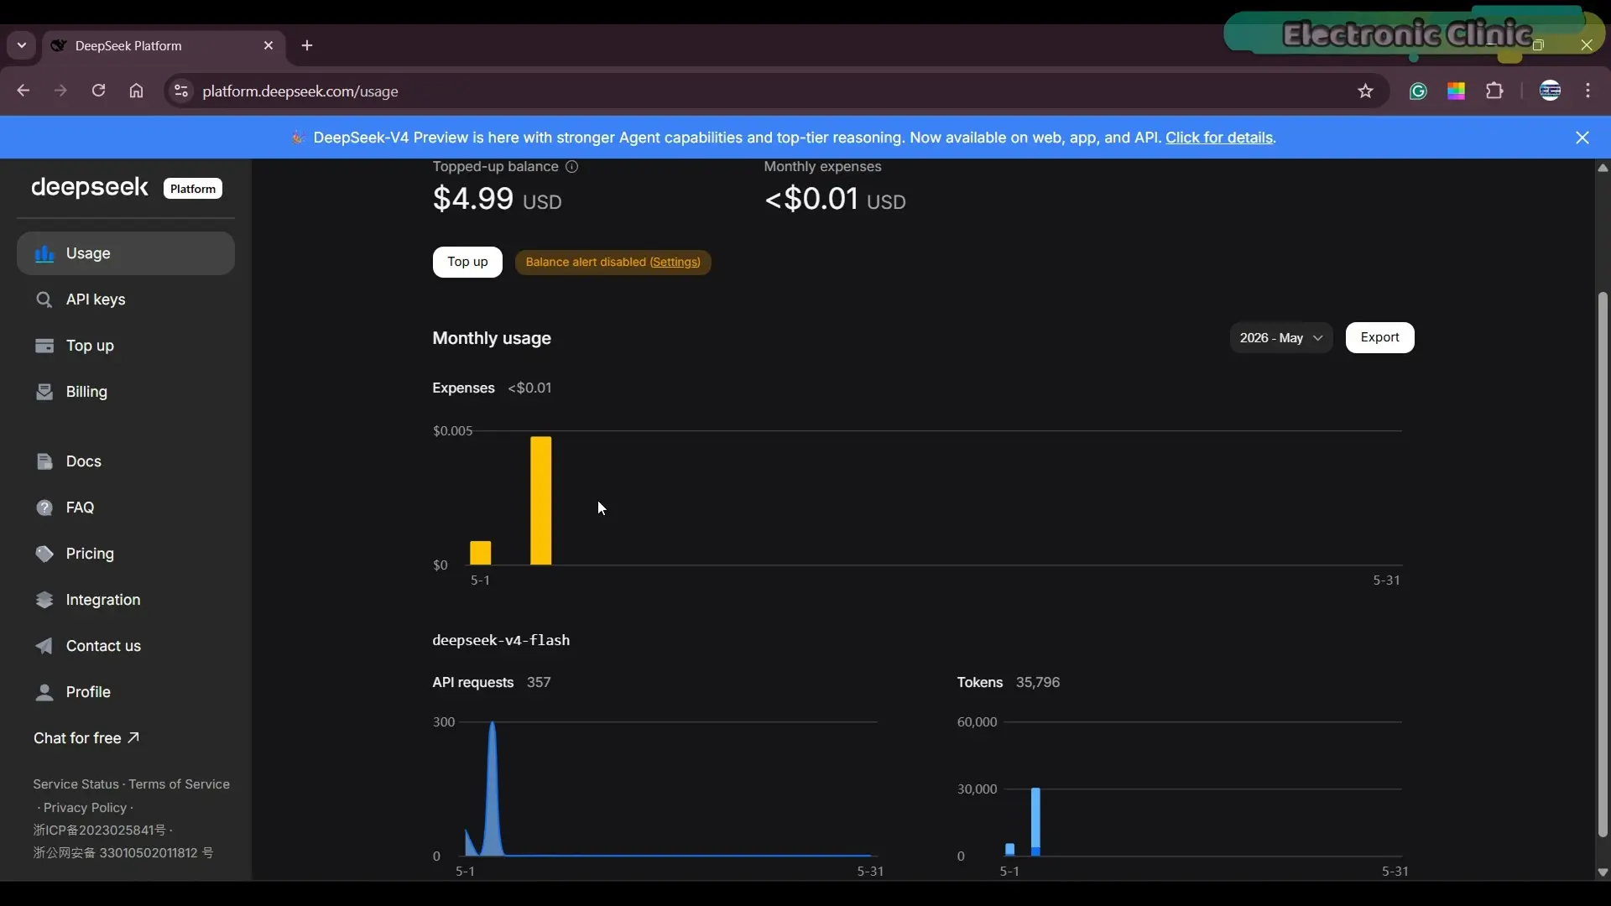Image resolution: width=1611 pixels, height=906 pixels.
Task: Click the short yellow expenses bar
Action: (480, 553)
